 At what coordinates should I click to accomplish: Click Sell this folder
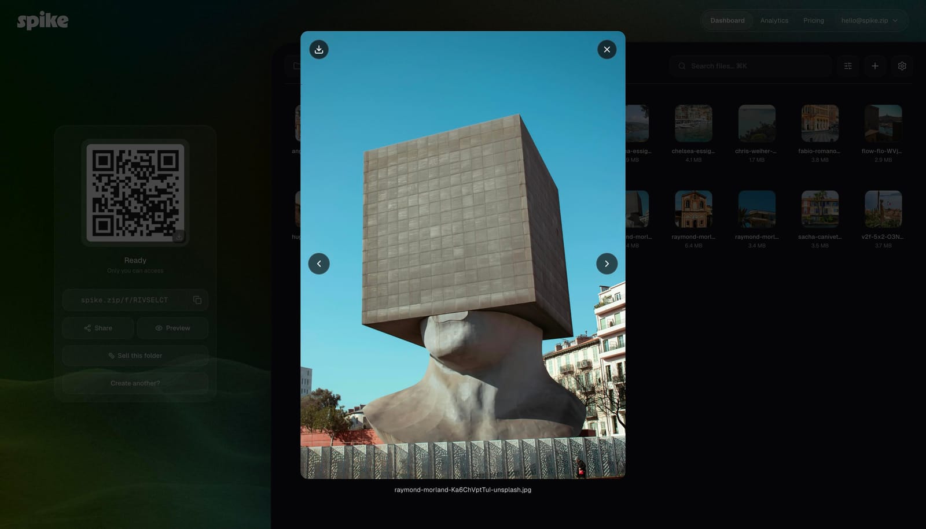tap(135, 356)
